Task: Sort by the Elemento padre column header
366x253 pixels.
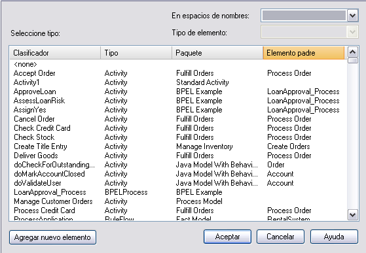Action: [304, 53]
